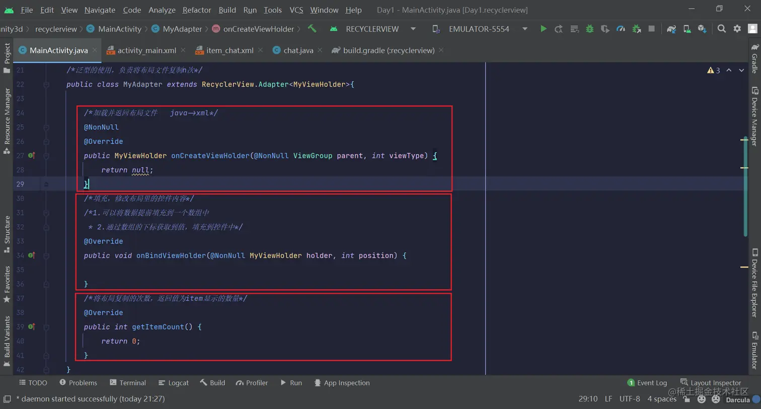Open the Emulator side panel
This screenshot has height=409, width=761.
point(754,350)
